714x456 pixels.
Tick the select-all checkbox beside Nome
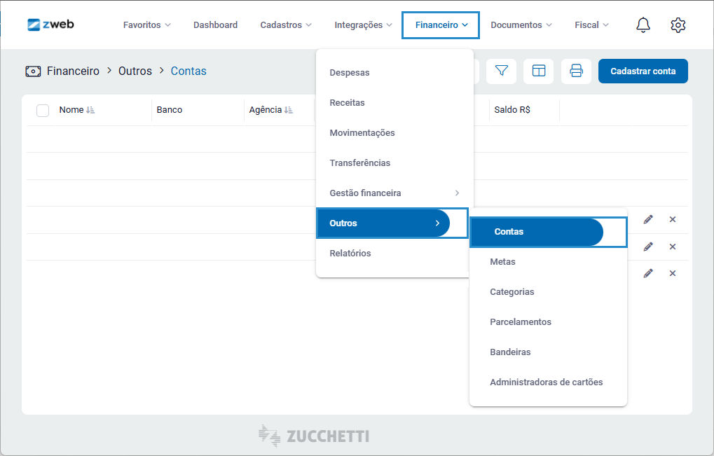point(43,110)
